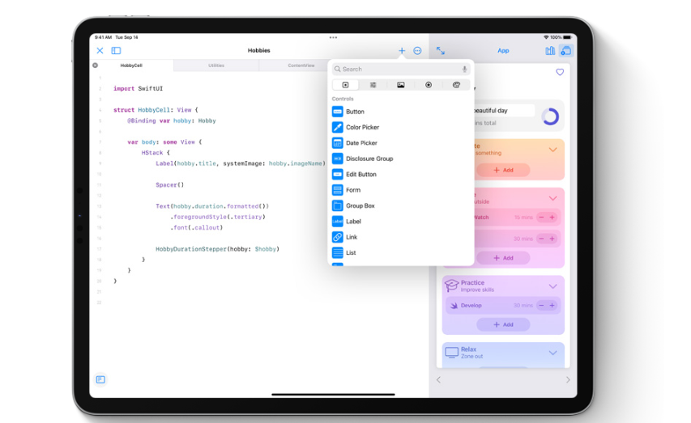
Task: Click the Group Box icon
Action: (x=338, y=205)
